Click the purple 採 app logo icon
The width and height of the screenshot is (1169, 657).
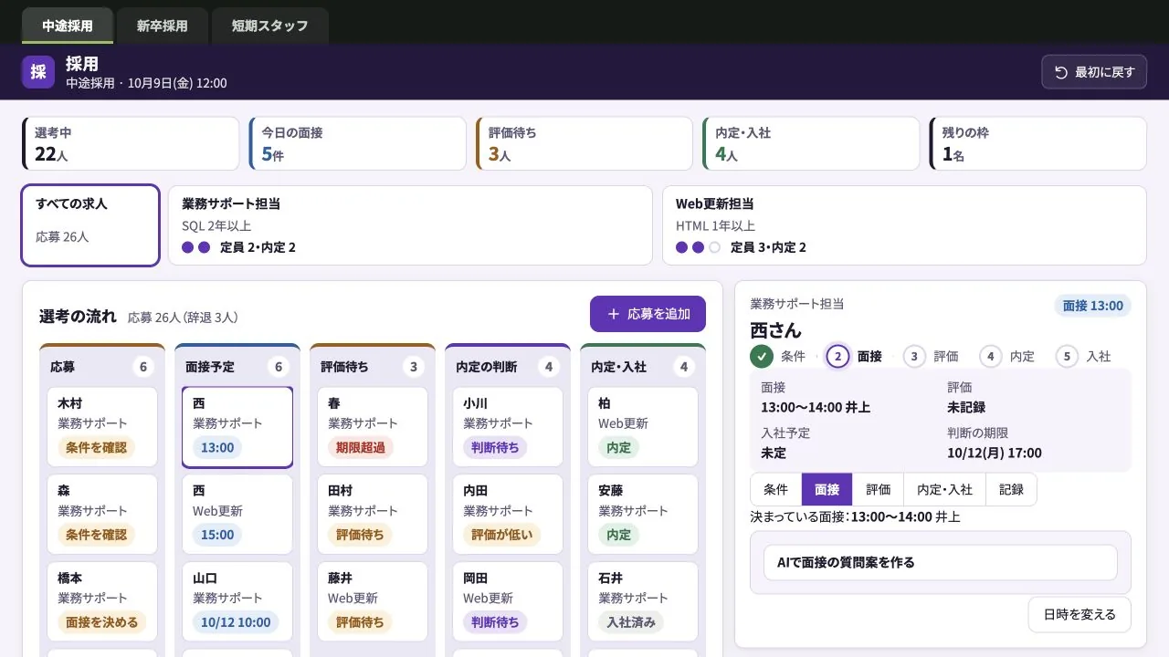(x=38, y=72)
